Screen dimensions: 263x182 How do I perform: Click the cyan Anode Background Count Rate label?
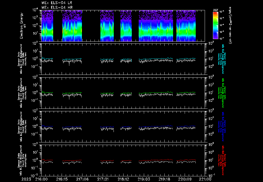[x=222, y=59]
